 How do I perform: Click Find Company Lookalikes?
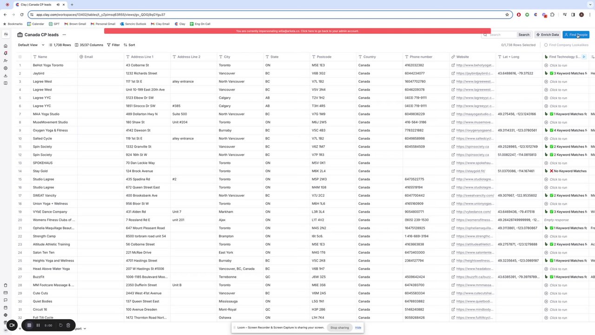point(566,45)
